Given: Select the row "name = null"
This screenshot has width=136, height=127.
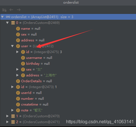Looking at the screenshot, I should (68, 29).
